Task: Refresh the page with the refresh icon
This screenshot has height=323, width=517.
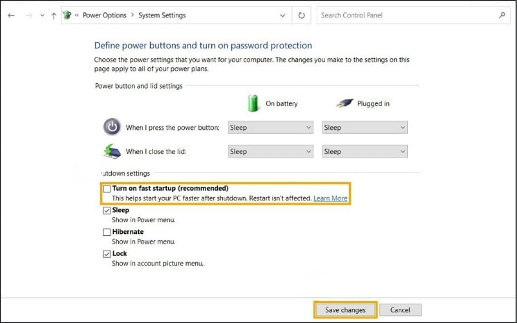Action: pyautogui.click(x=301, y=16)
